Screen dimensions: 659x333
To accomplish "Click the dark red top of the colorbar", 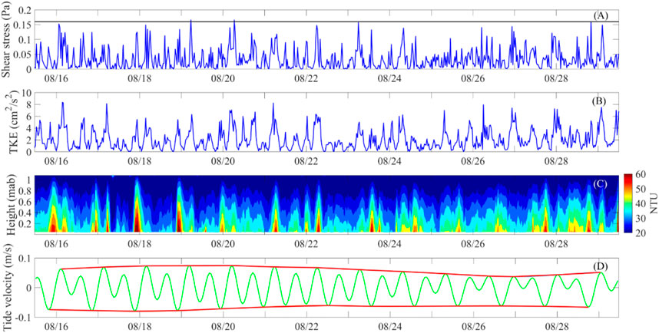I will point(628,176).
